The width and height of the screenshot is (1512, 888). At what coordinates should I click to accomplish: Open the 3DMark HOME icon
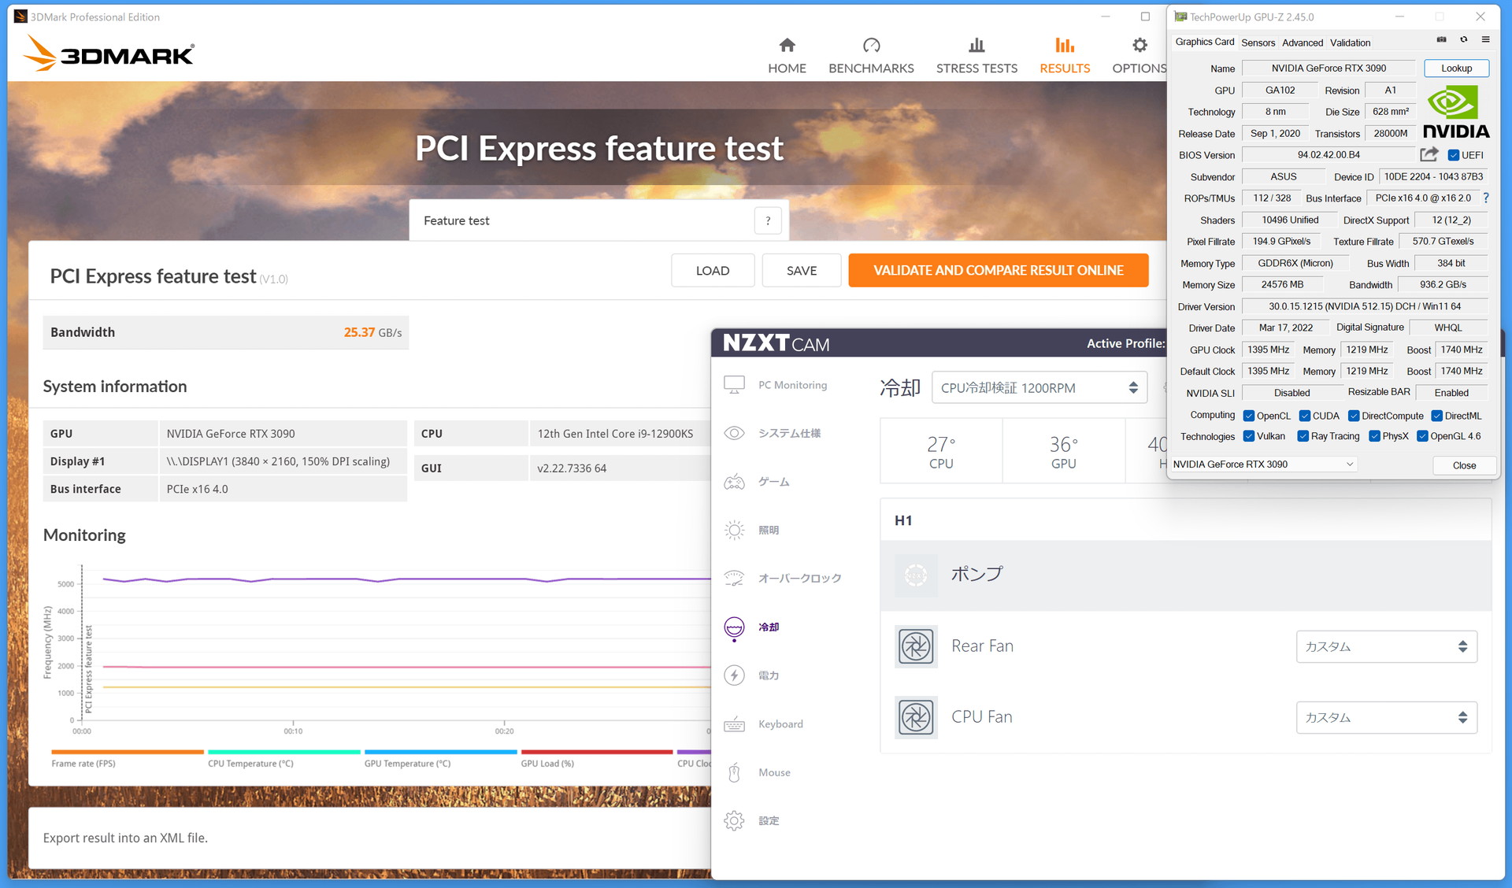click(787, 45)
